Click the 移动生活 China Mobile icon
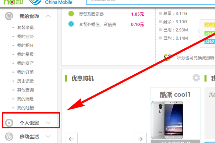The image size is (215, 143). (9, 137)
